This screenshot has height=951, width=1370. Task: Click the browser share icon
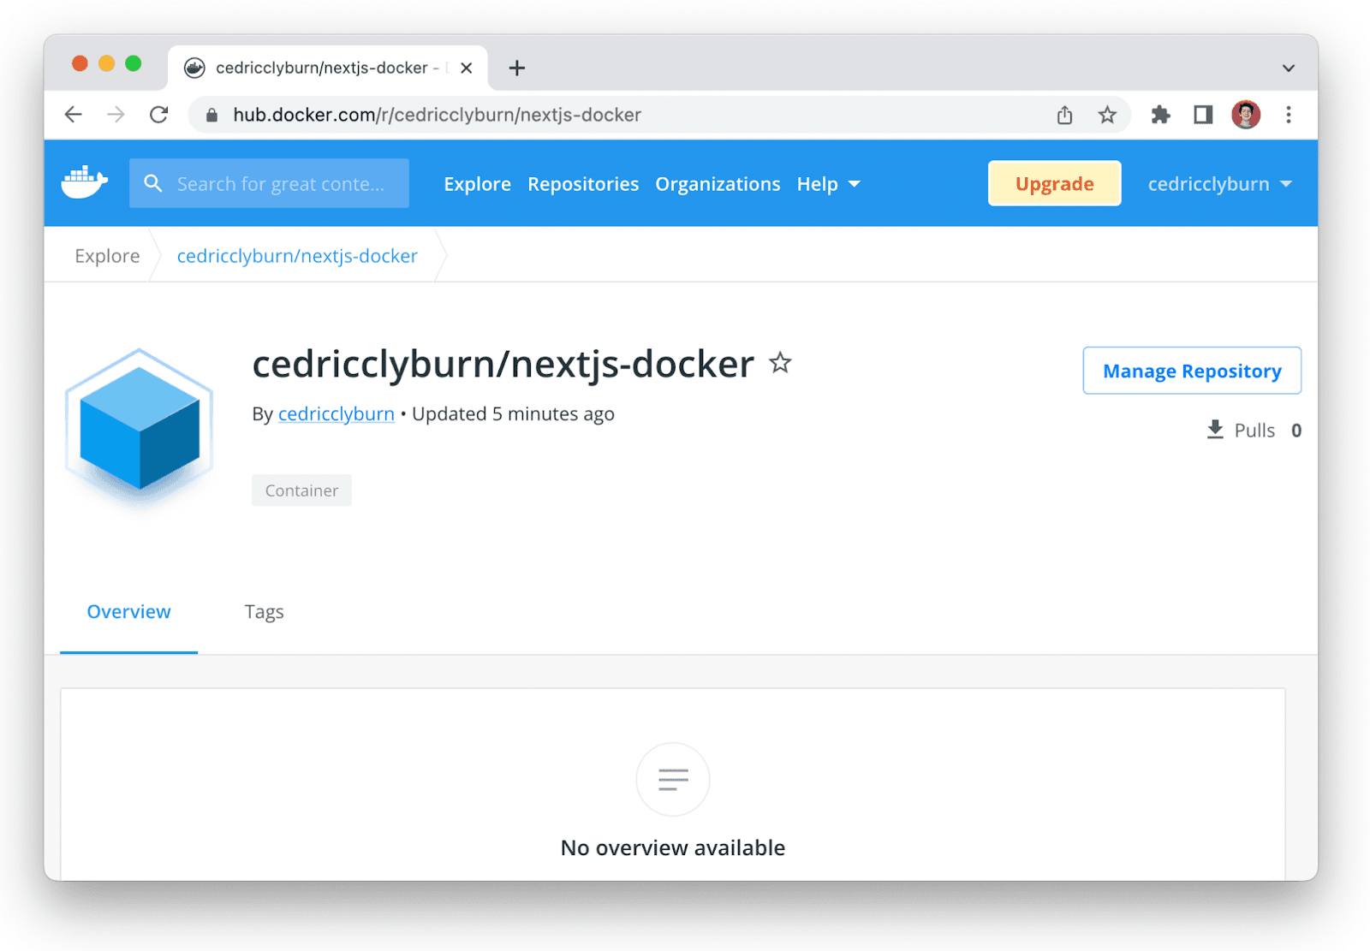(x=1064, y=115)
